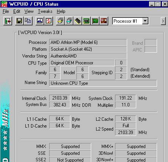Screen dimensions: 168x162
Task: Open the View menu
Action: pos(29,11)
